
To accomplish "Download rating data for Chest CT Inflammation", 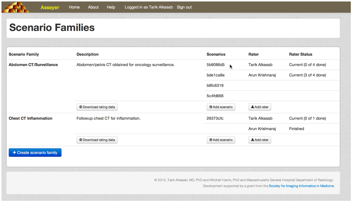I will pyautogui.click(x=97, y=140).
